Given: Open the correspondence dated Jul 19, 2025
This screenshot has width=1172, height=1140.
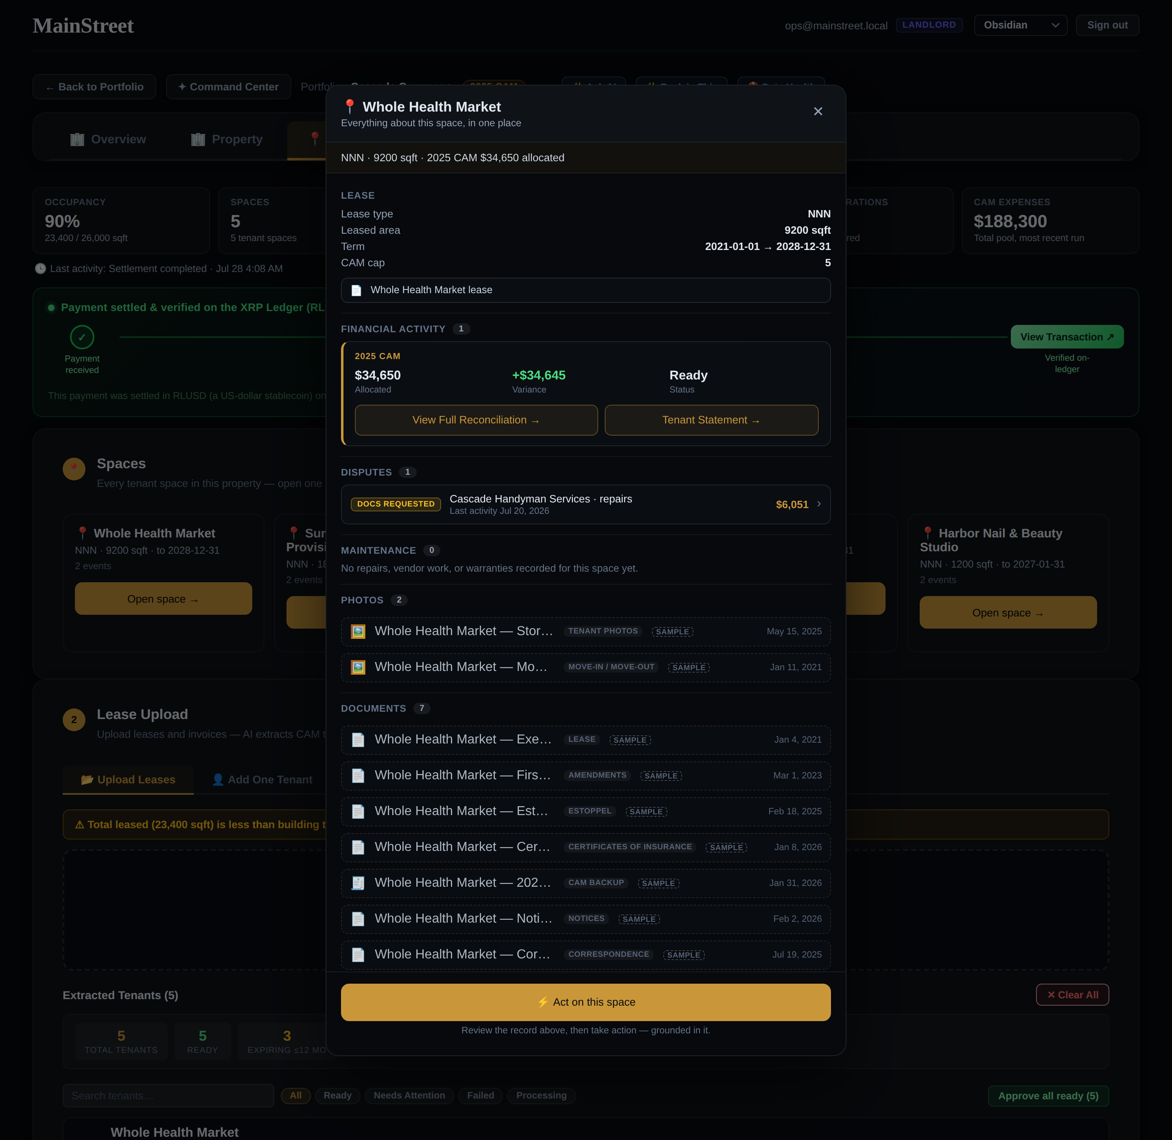Looking at the screenshot, I should (586, 955).
